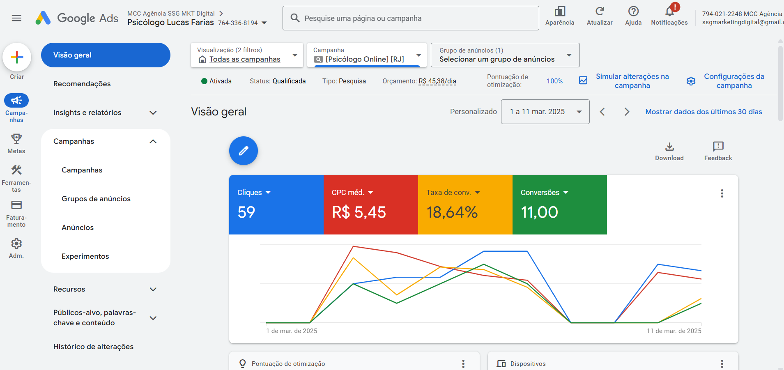The width and height of the screenshot is (784, 370).
Task: Open Recomendações page
Action: (82, 84)
